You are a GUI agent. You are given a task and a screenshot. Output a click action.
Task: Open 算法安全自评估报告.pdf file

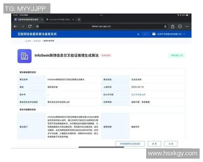pos(59,102)
